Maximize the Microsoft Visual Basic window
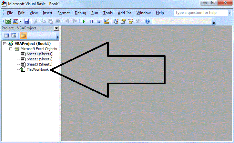The height and width of the screenshot is (143, 234). (x=214, y=3)
